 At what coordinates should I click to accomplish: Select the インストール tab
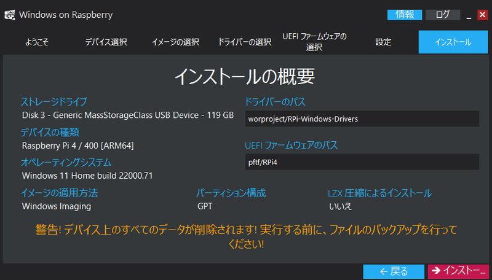point(453,42)
